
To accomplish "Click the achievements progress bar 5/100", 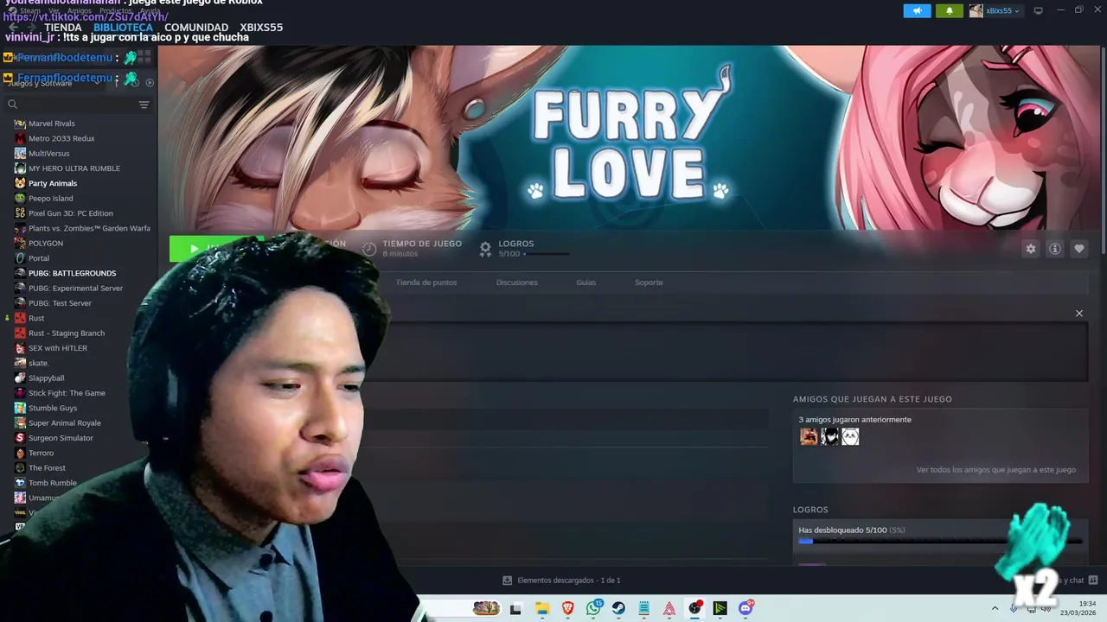I will click(940, 542).
